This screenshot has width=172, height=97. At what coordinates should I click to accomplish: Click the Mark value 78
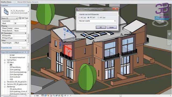(20, 23)
